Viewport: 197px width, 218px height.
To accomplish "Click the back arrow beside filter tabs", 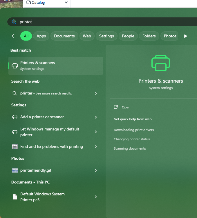I will (14, 36).
